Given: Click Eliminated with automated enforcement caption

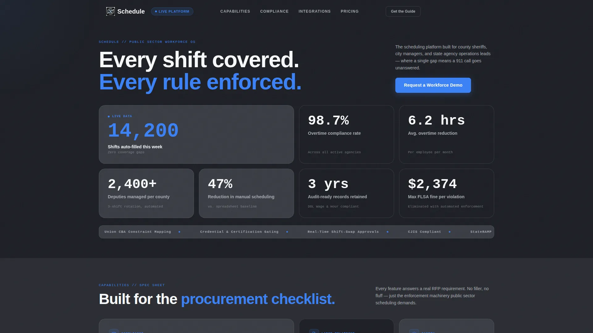Looking at the screenshot, I should point(446,207).
